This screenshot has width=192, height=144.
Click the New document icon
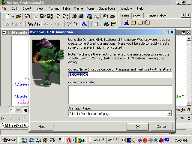(x=8, y=16)
